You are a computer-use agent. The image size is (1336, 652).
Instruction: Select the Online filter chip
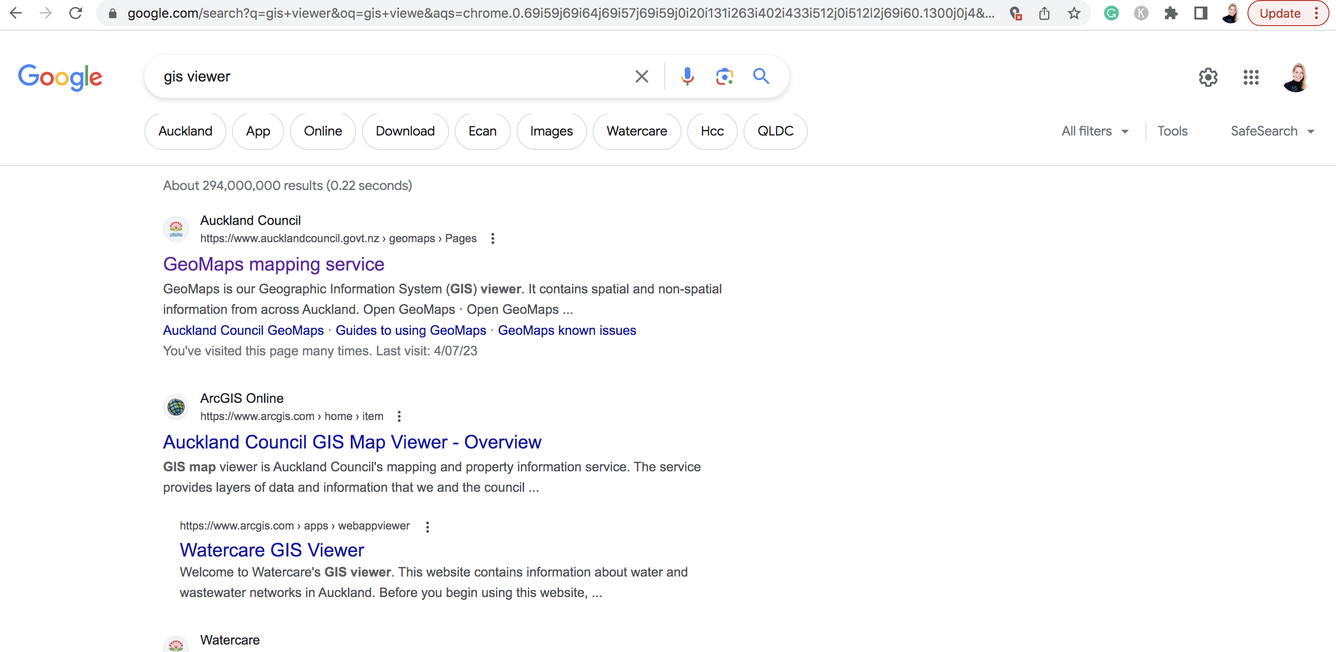[x=323, y=131]
